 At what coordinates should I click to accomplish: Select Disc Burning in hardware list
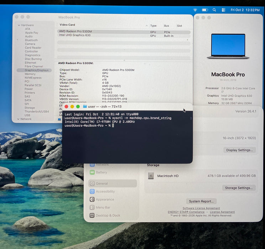[x=33, y=59]
